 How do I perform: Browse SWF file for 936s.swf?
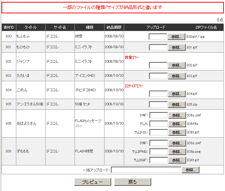pyautogui.click(x=176, y=115)
